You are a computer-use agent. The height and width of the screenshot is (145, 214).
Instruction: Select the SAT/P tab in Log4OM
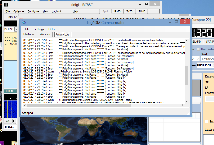coord(209,42)
